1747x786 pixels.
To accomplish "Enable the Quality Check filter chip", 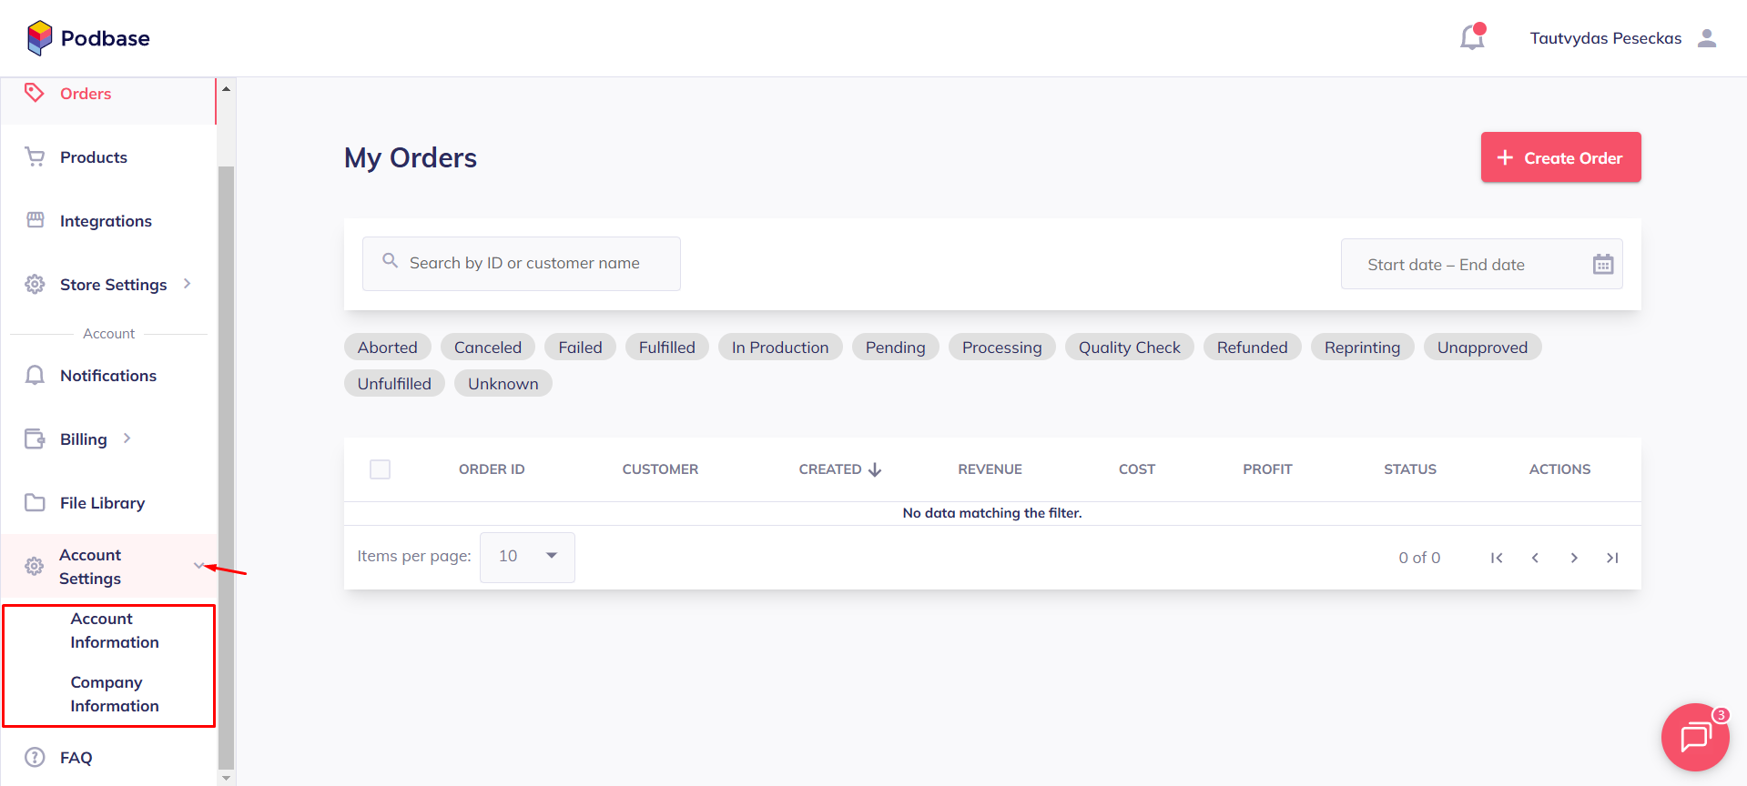I will (1129, 348).
